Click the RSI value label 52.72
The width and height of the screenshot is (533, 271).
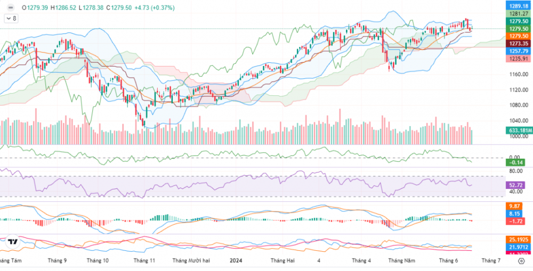517,185
